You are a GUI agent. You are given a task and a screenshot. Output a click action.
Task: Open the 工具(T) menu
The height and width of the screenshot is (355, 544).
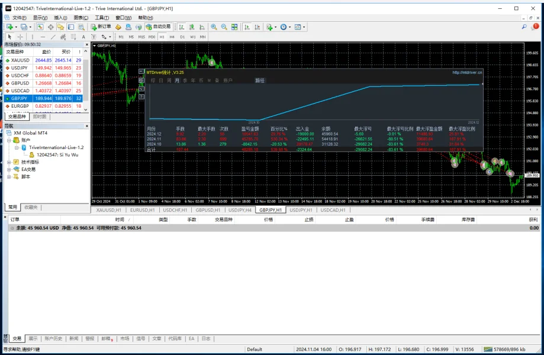pos(102,18)
